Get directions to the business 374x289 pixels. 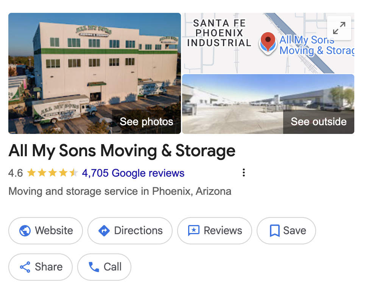(x=130, y=230)
